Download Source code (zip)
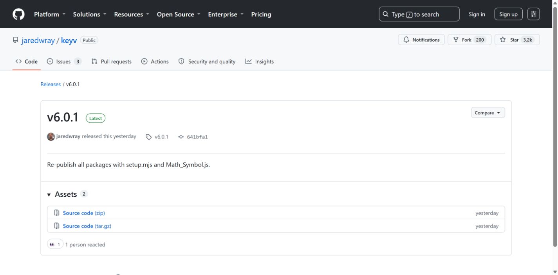558x275 pixels. click(x=84, y=213)
